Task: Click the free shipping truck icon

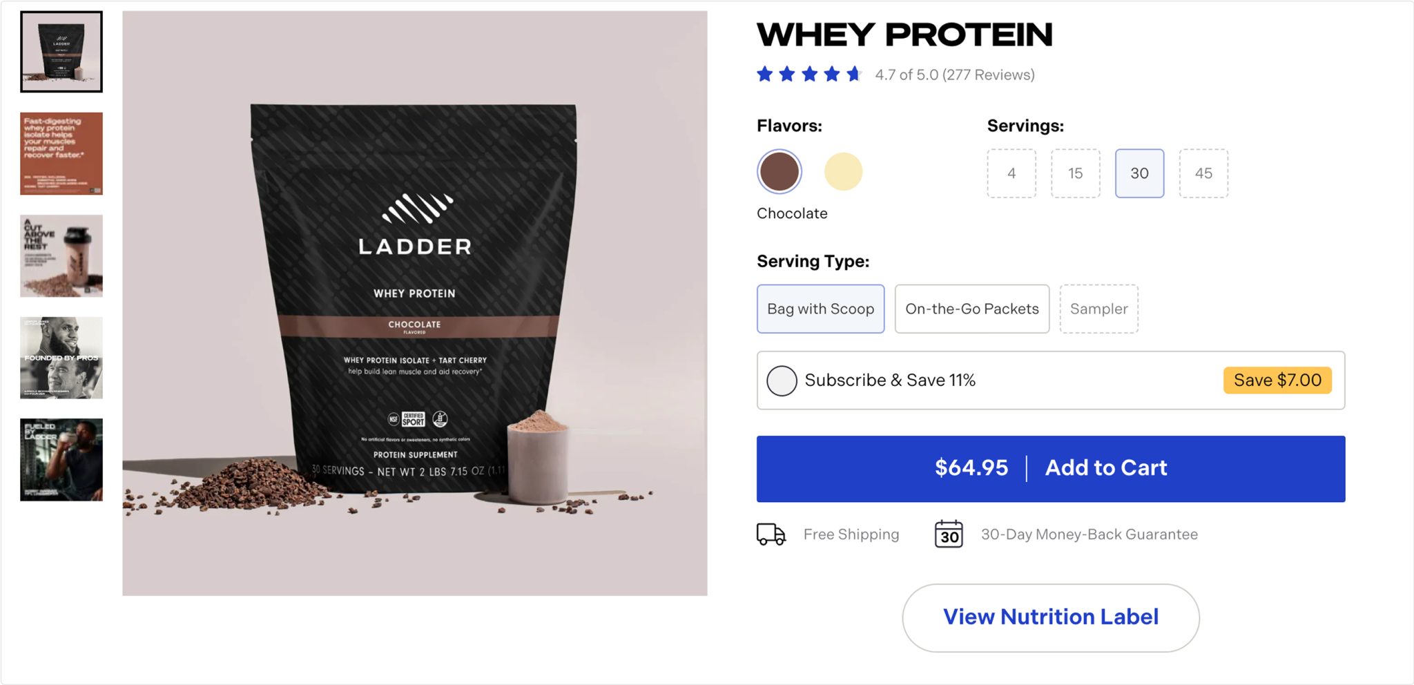Action: tap(771, 534)
